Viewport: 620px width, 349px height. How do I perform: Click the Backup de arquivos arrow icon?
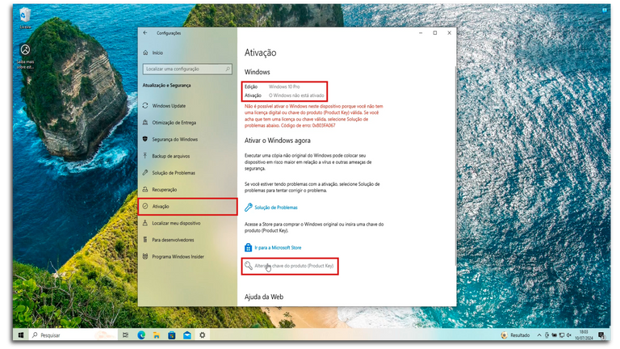tap(145, 156)
